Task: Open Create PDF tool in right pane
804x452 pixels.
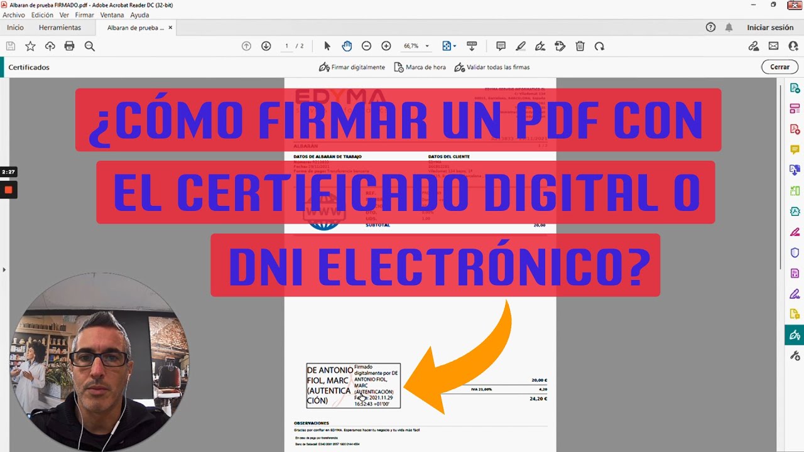Action: click(795, 129)
